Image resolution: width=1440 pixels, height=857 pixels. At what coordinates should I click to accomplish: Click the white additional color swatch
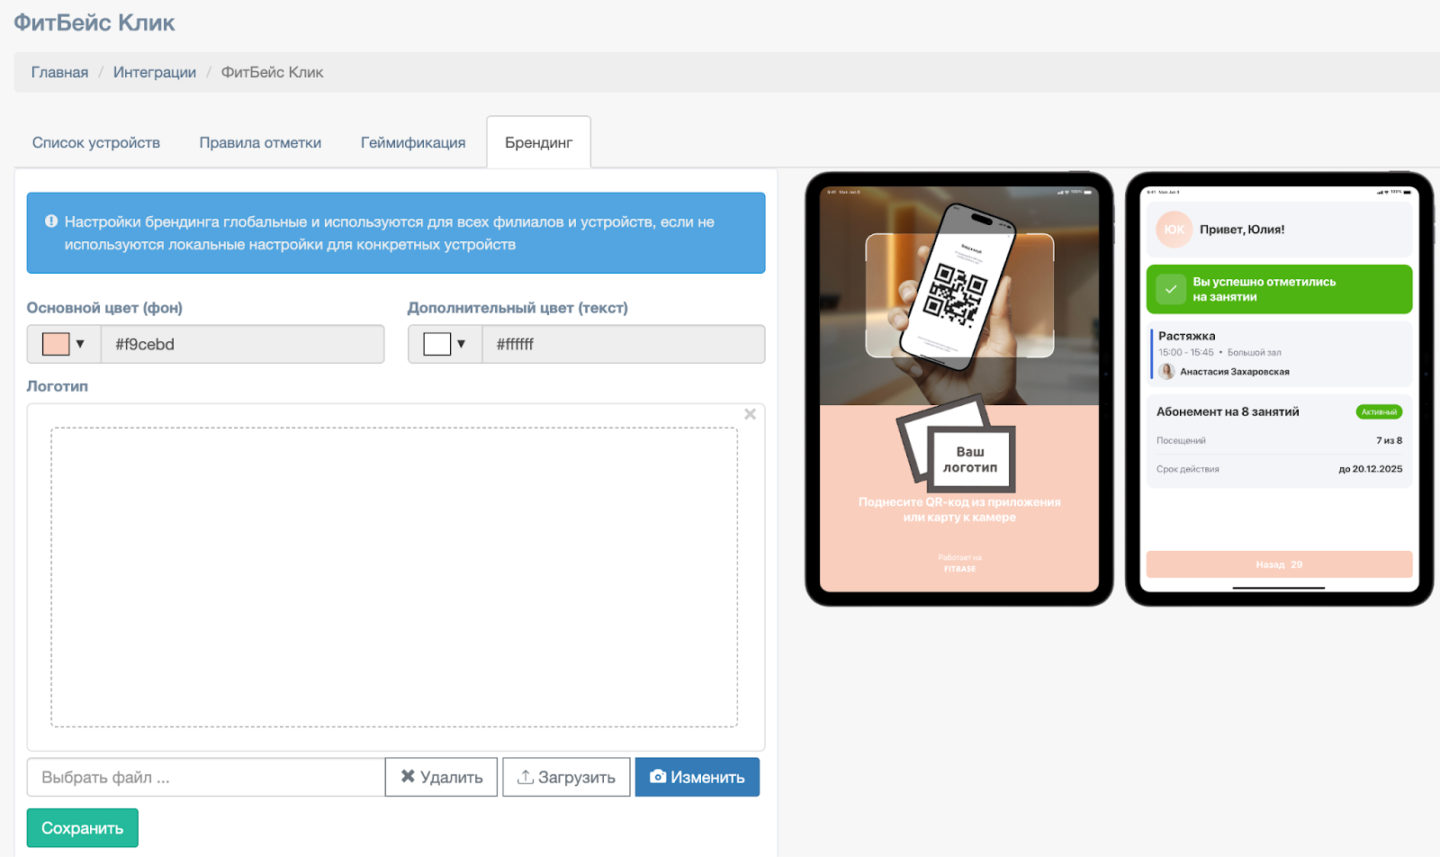coord(436,344)
